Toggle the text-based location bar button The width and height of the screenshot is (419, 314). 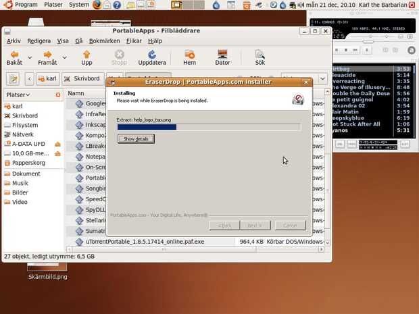(x=13, y=79)
